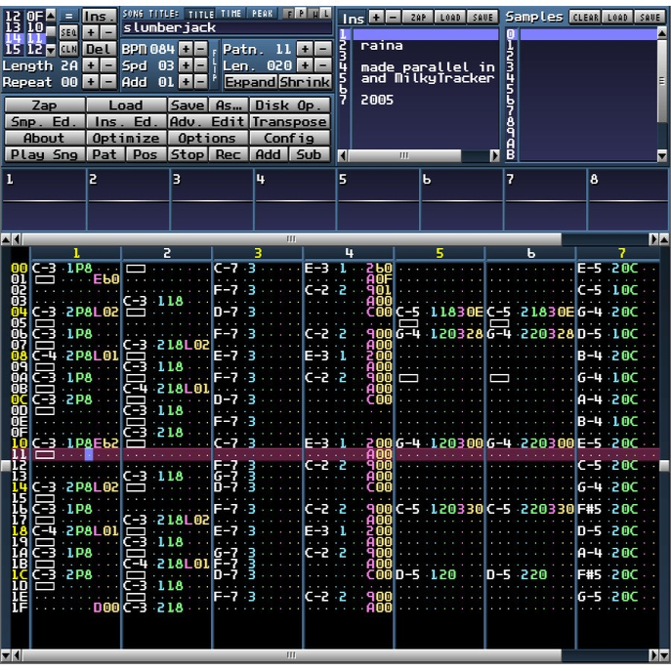Viewport: 671px width, 671px height.
Task: Click the SEQ order-list button
Action: point(69,32)
